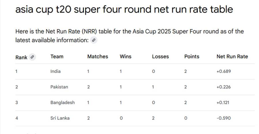Open the link icon beside Rank header
The image size is (259, 134).
tap(32, 57)
